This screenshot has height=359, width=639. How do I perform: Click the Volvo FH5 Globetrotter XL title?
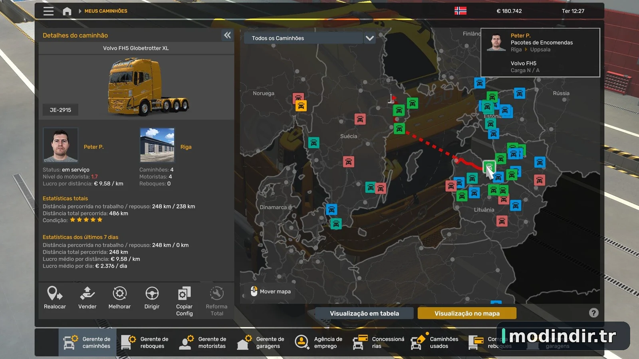coord(136,48)
